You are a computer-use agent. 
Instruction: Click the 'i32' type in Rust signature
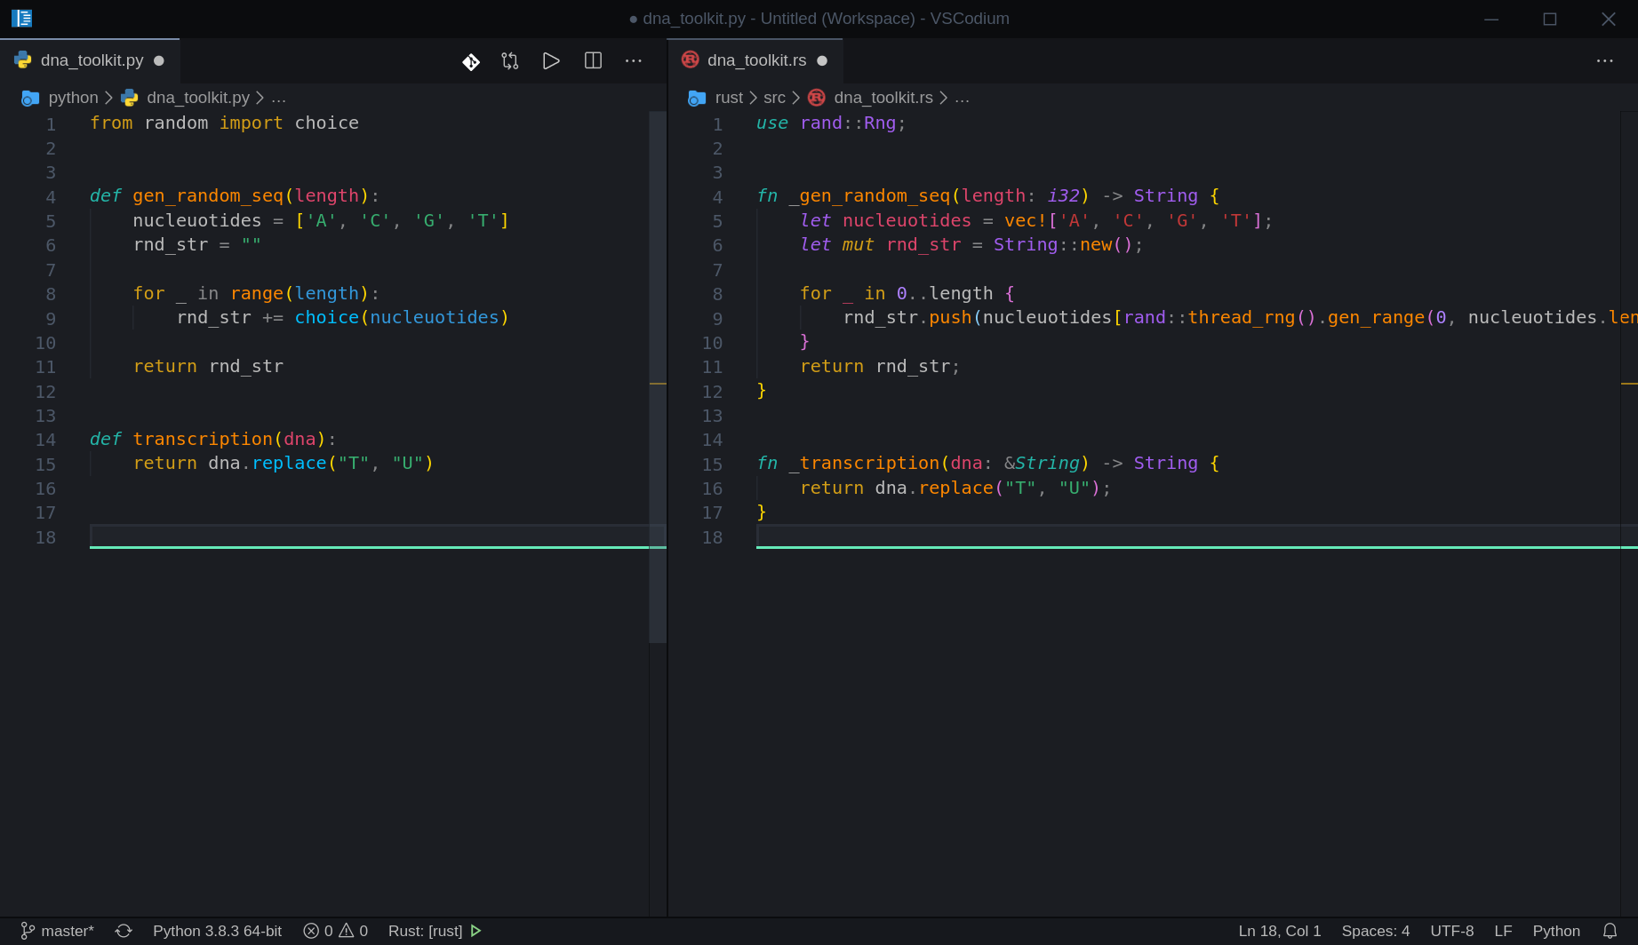tap(1063, 196)
